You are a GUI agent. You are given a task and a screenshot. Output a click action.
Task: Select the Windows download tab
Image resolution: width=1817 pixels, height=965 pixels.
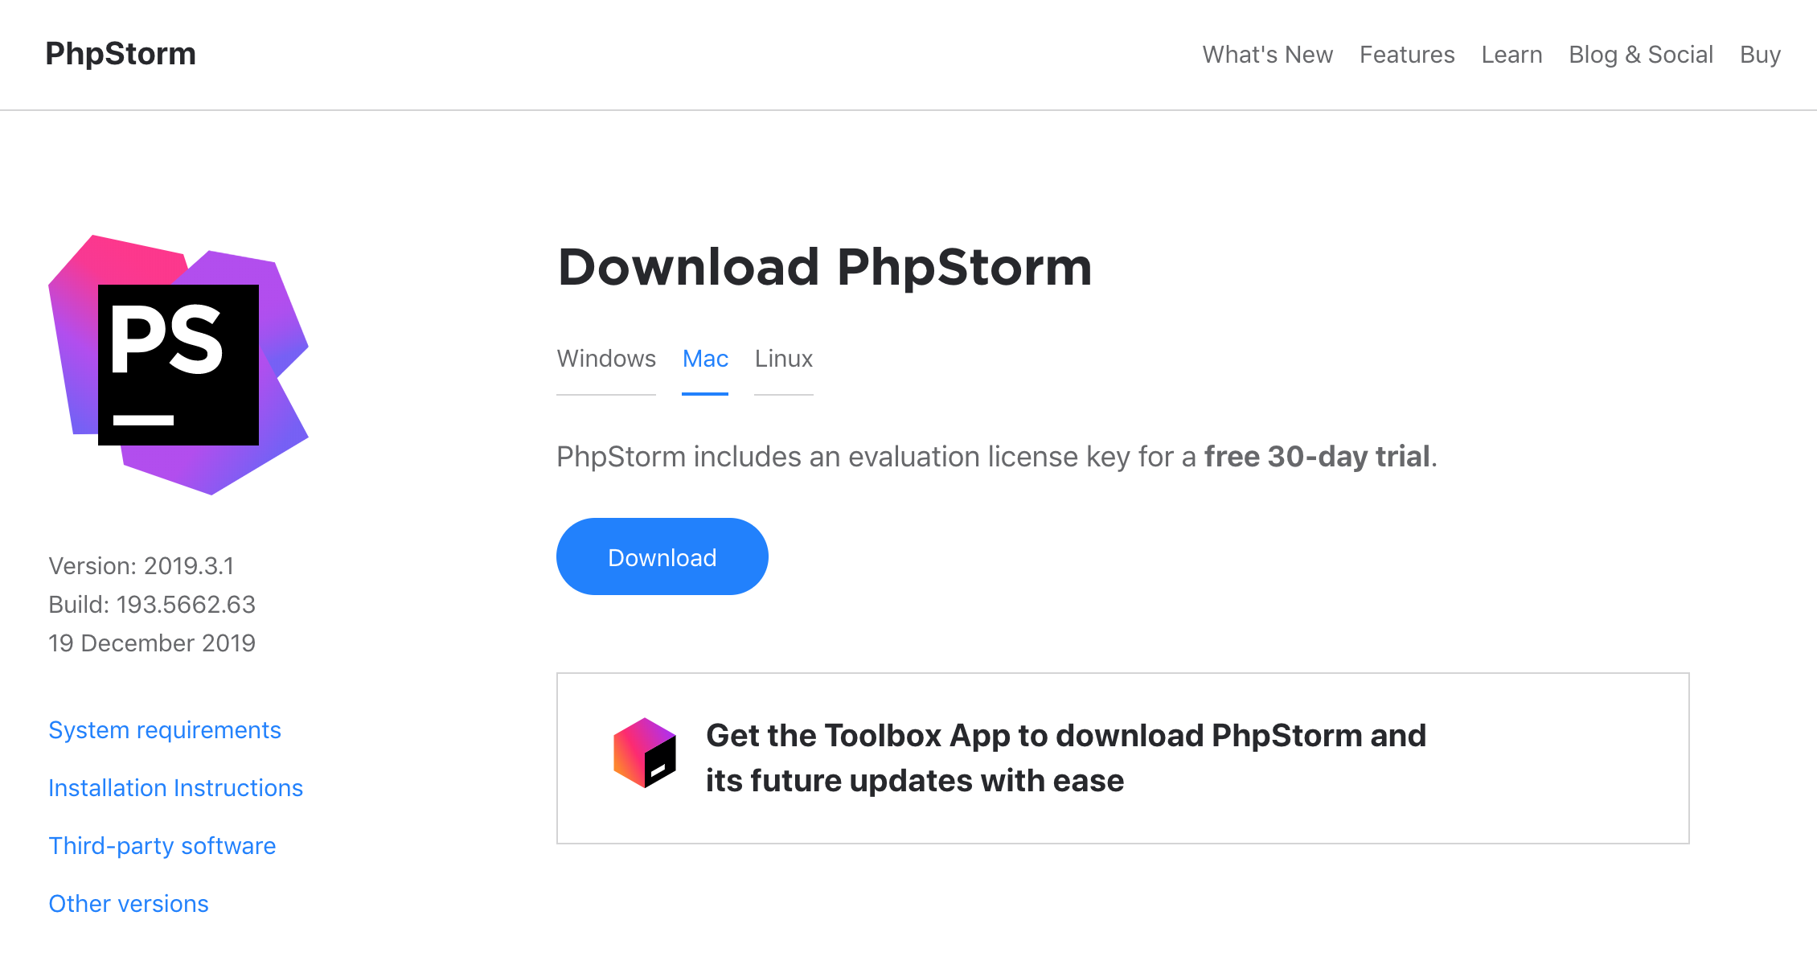point(605,358)
